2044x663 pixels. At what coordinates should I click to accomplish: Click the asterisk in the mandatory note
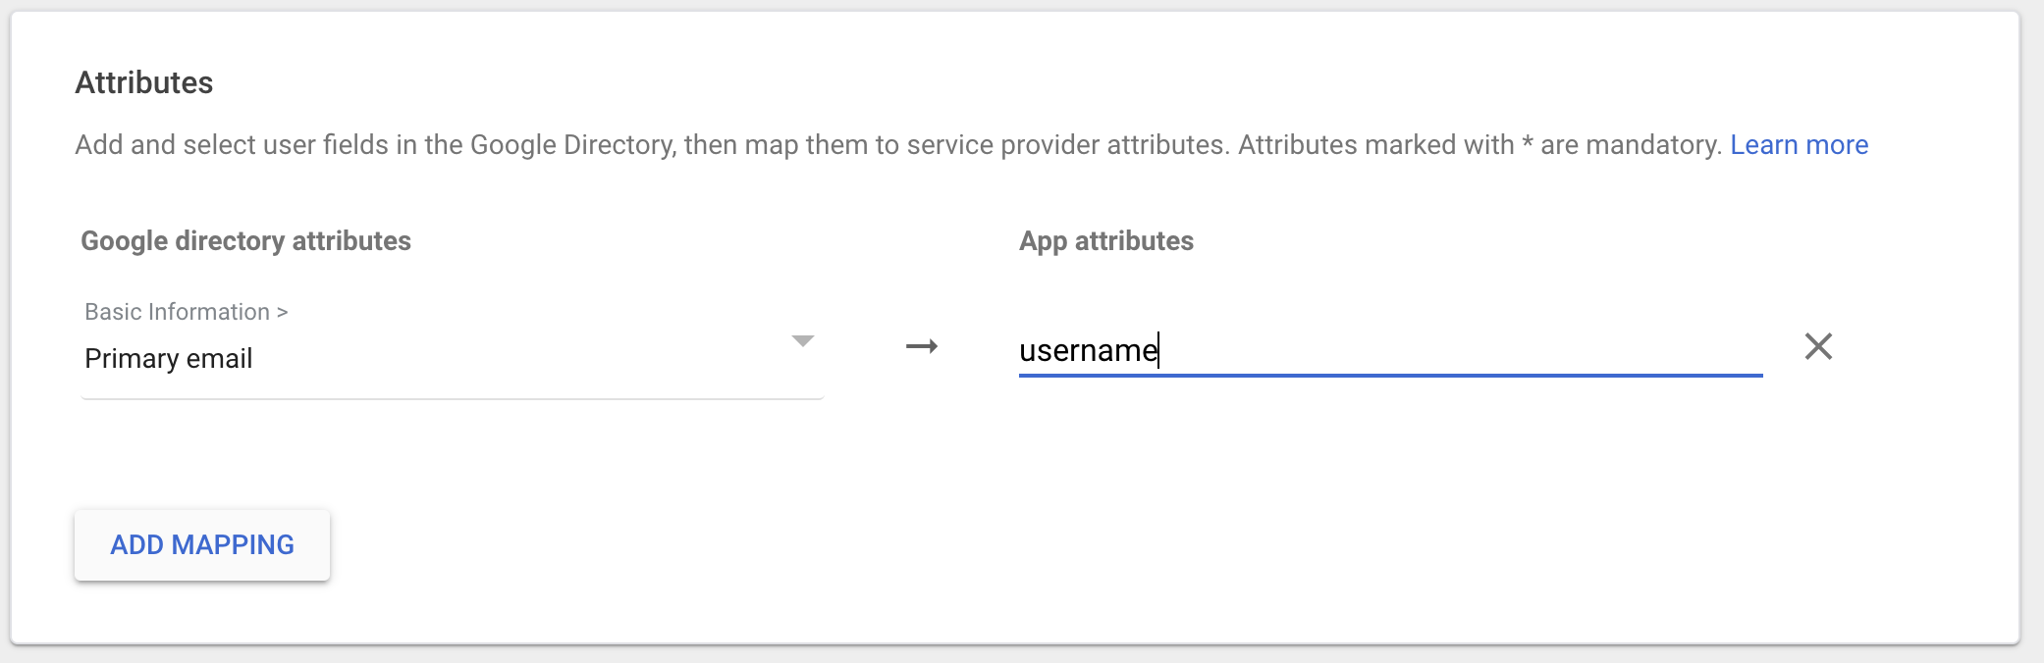coord(1528,145)
